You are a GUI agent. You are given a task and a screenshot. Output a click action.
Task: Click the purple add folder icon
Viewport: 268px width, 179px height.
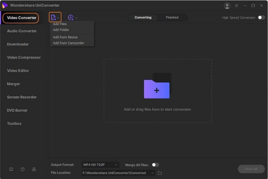tap(157, 89)
